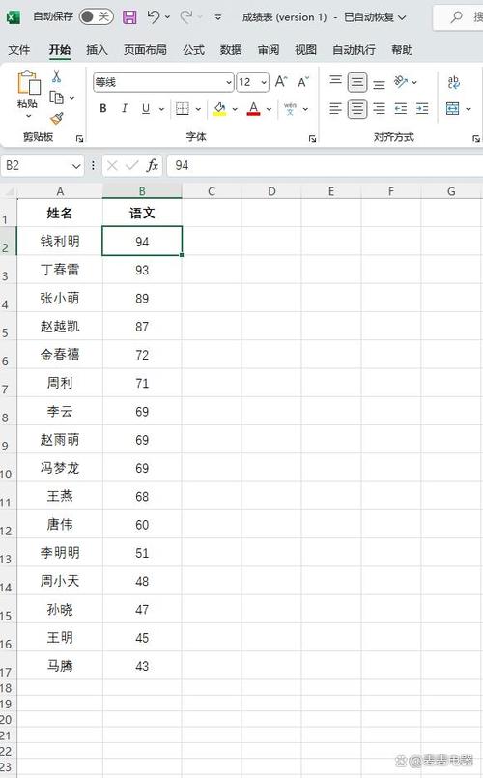Viewport: 483px width, 778px height.
Task: Select the Format Painter brush
Action: tap(57, 119)
